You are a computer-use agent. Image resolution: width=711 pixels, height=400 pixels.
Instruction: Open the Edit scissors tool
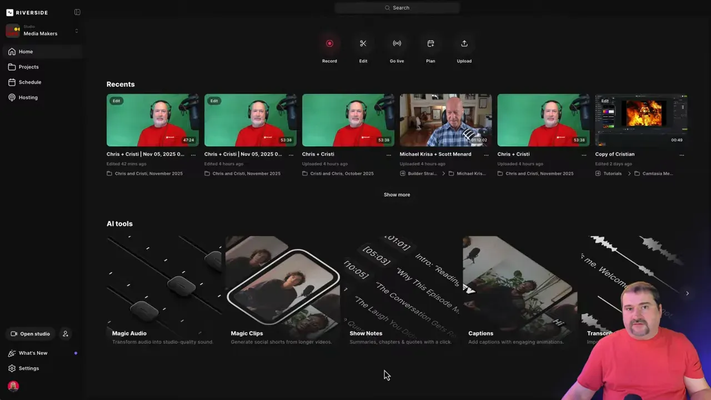[363, 43]
